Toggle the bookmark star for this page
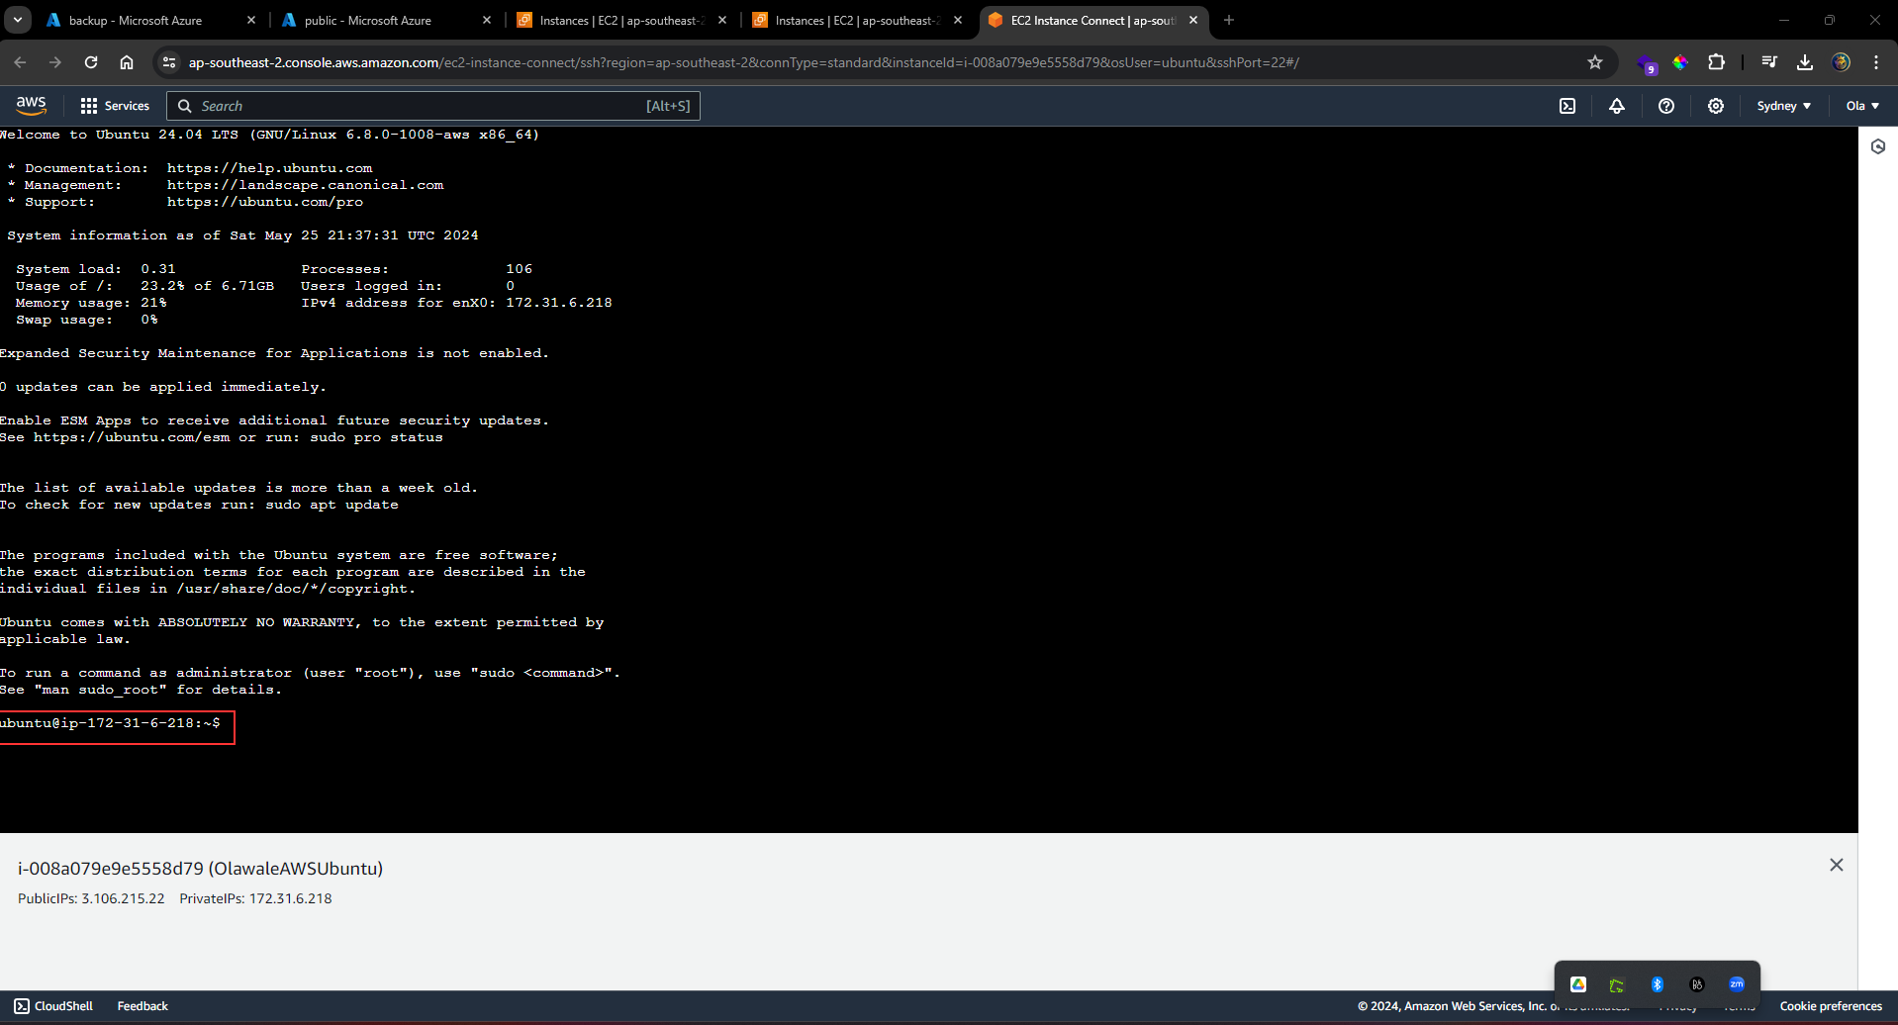 tap(1594, 61)
